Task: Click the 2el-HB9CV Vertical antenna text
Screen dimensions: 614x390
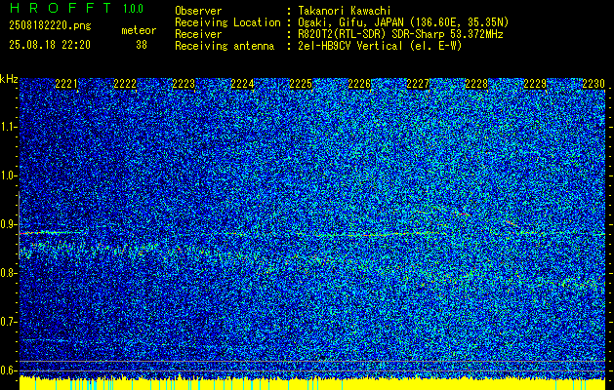Action: tap(380, 46)
